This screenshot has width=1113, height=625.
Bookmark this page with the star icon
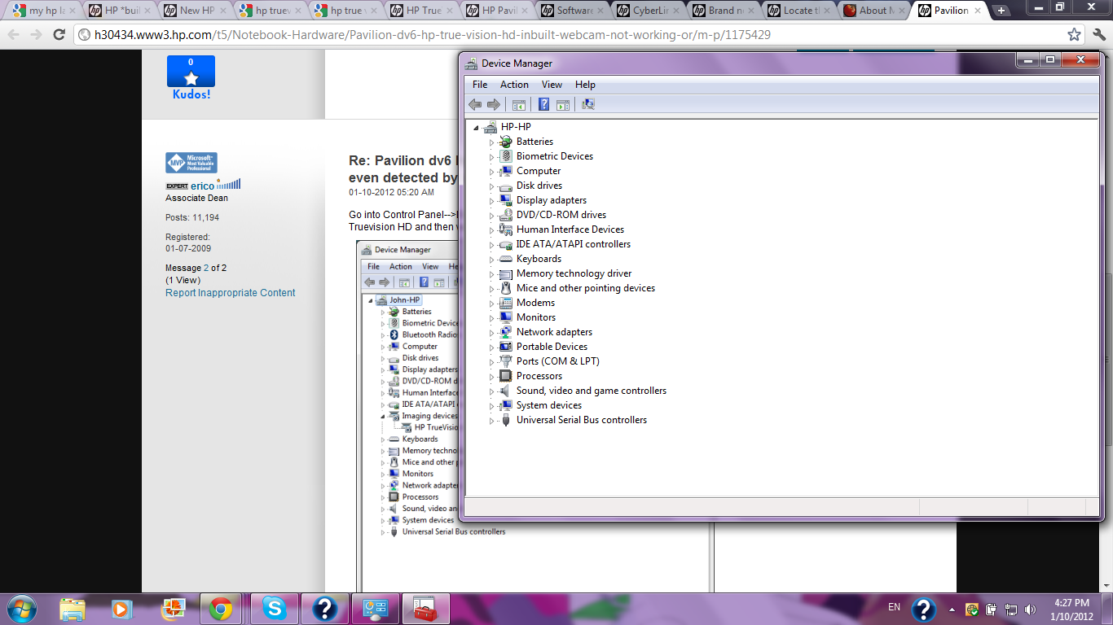(1074, 35)
